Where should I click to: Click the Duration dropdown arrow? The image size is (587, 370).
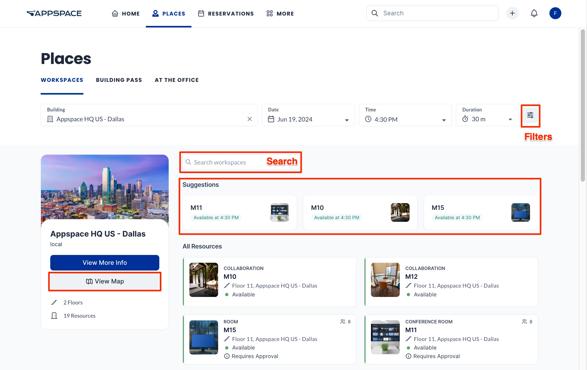click(x=510, y=119)
